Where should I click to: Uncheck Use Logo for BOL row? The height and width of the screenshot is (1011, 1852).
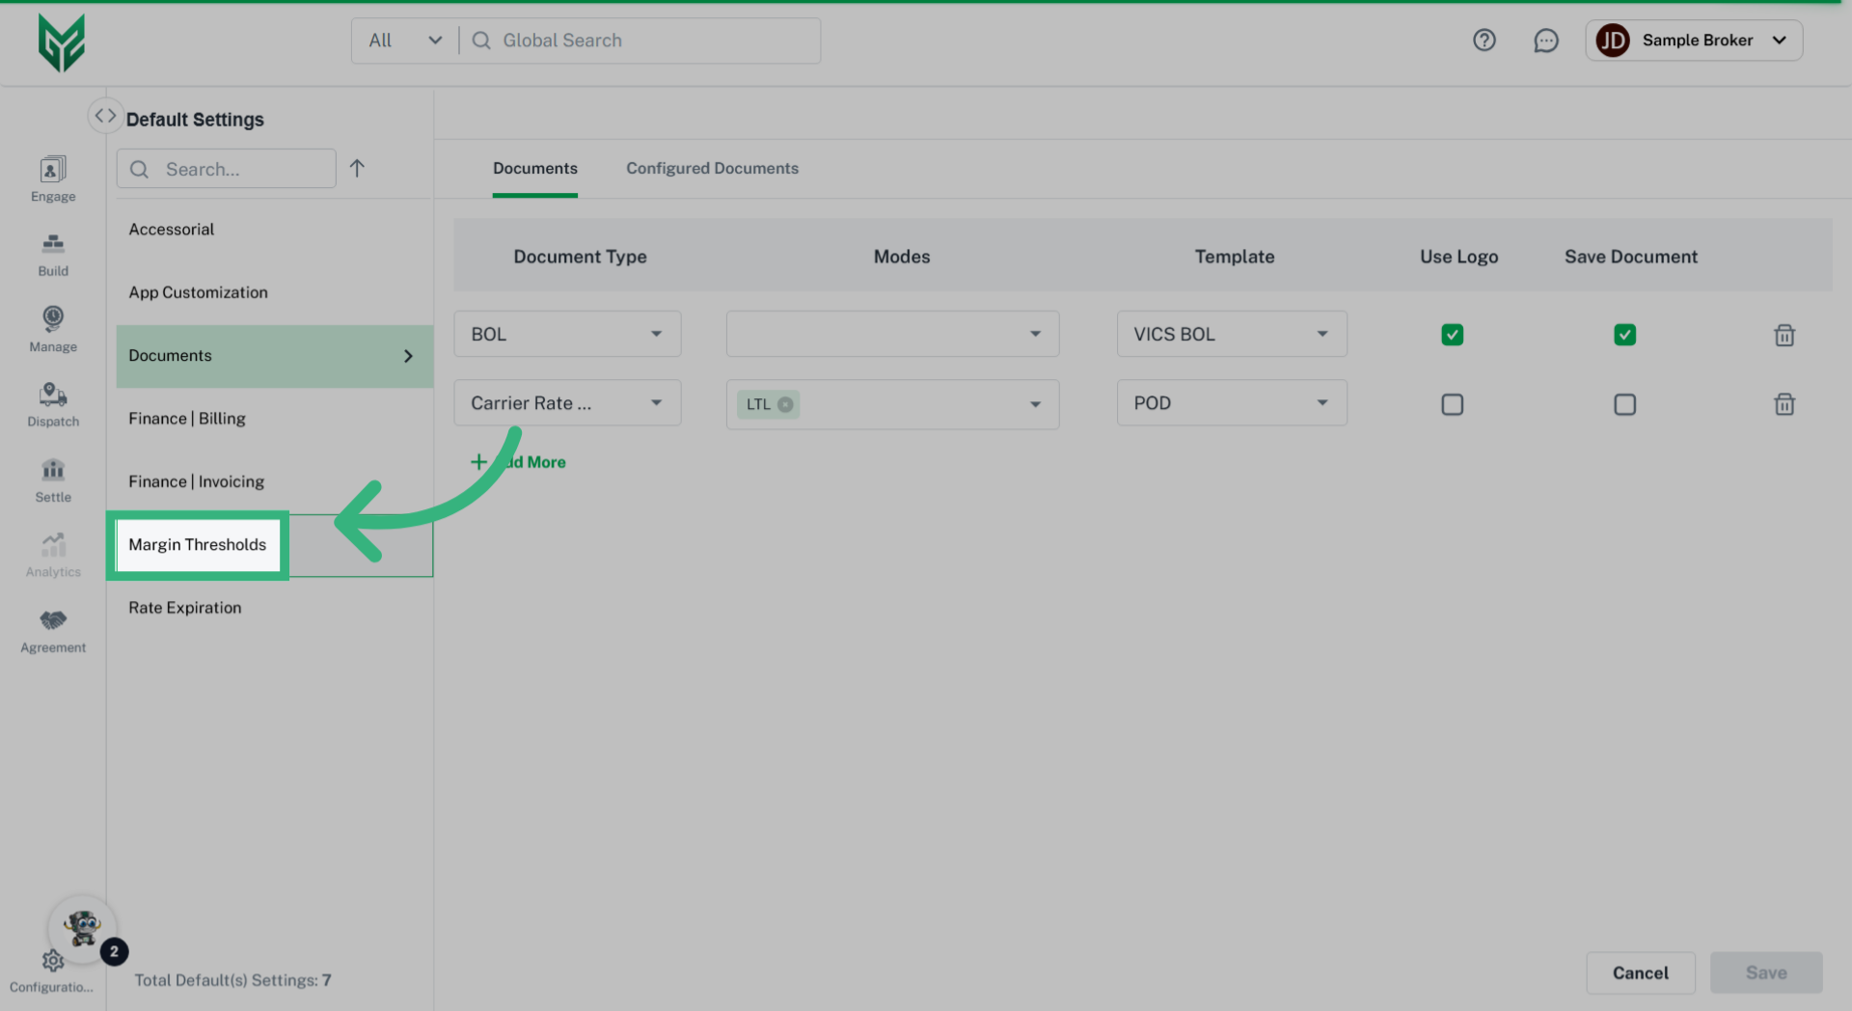coord(1452,335)
